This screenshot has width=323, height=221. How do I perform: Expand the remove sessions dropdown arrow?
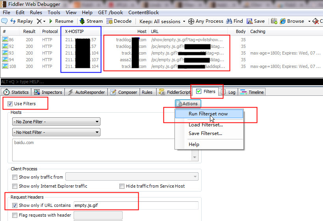point(44,21)
